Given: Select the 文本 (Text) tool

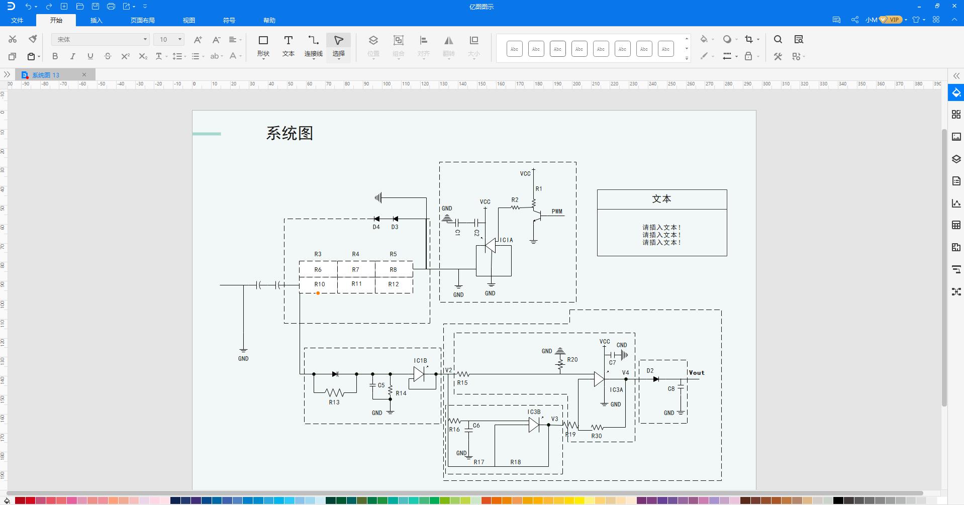Looking at the screenshot, I should (288, 45).
